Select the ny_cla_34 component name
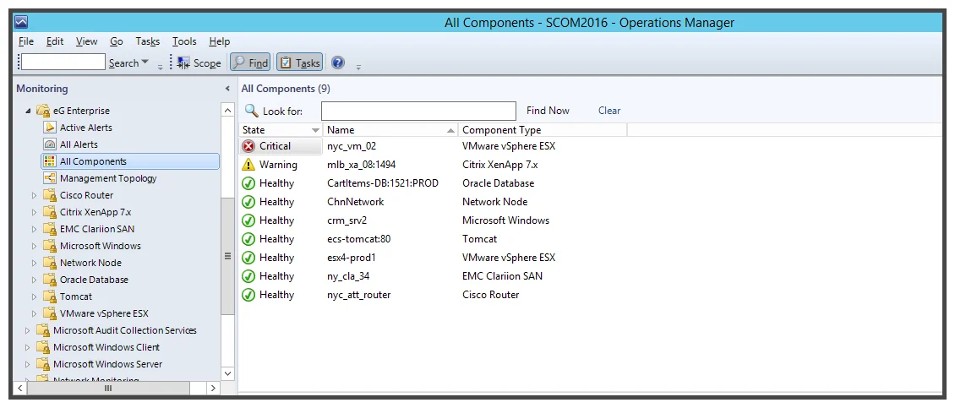 click(x=348, y=276)
